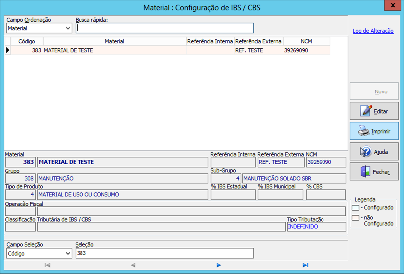Select the MATERIAL DE TESTE row

pyautogui.click(x=114, y=50)
